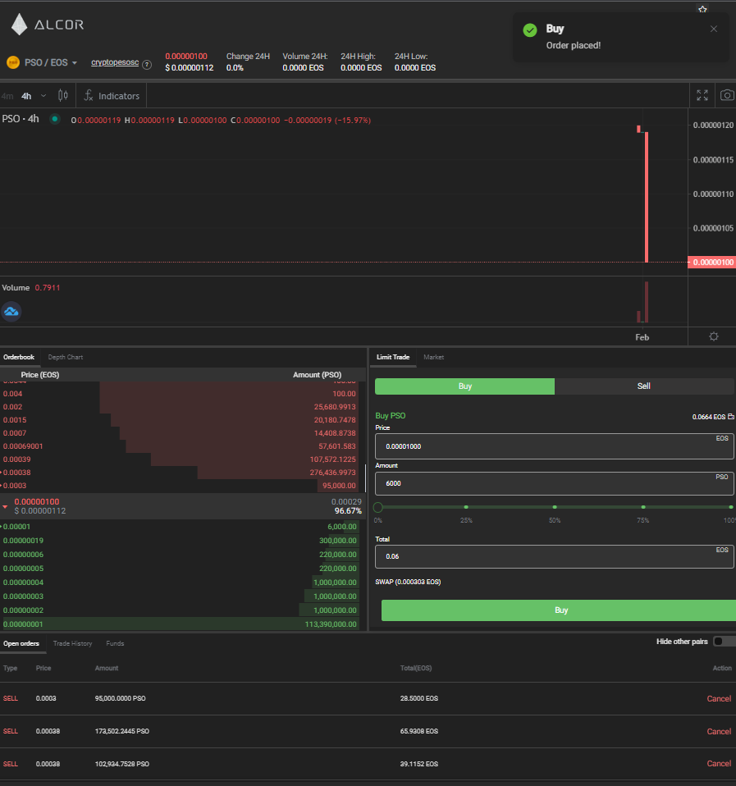Switch to the Depth Chart tab
This screenshot has height=786, width=736.
click(x=65, y=357)
